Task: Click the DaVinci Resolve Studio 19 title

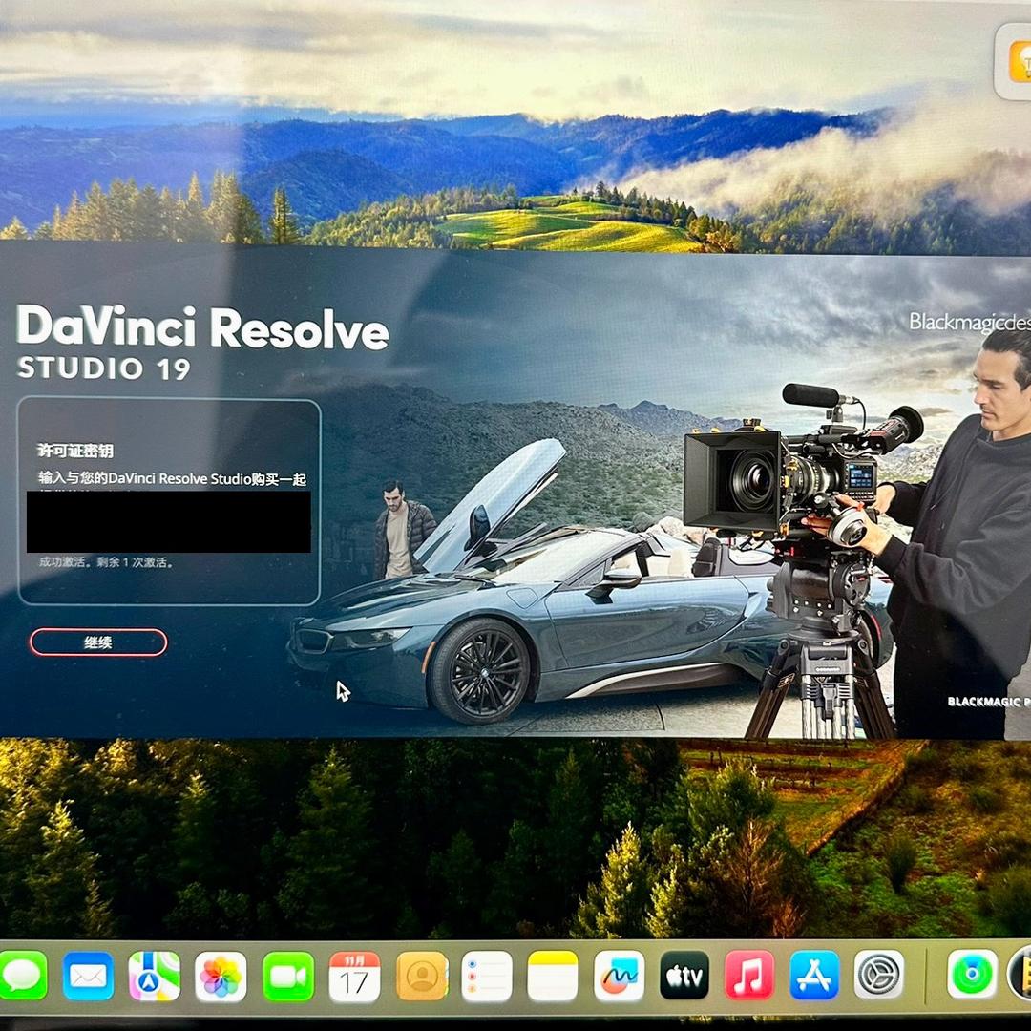Action: click(202, 341)
